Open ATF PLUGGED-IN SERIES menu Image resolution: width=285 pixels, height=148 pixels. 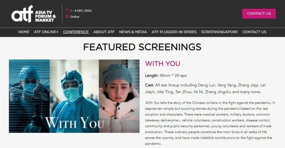click(174, 32)
